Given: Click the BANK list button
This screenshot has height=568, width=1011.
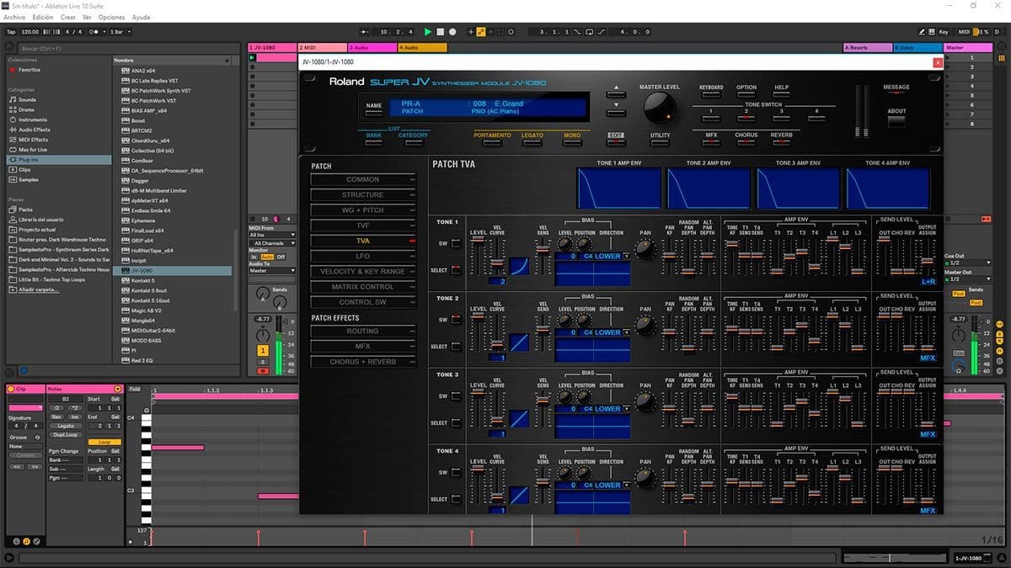Looking at the screenshot, I should tap(374, 142).
